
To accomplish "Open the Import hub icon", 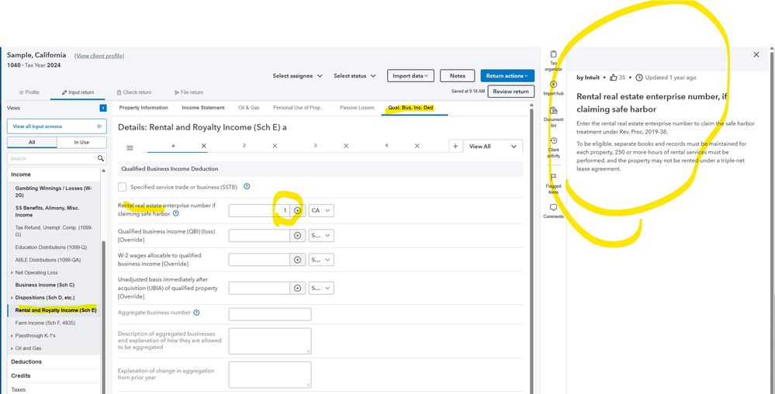I will [x=553, y=85].
